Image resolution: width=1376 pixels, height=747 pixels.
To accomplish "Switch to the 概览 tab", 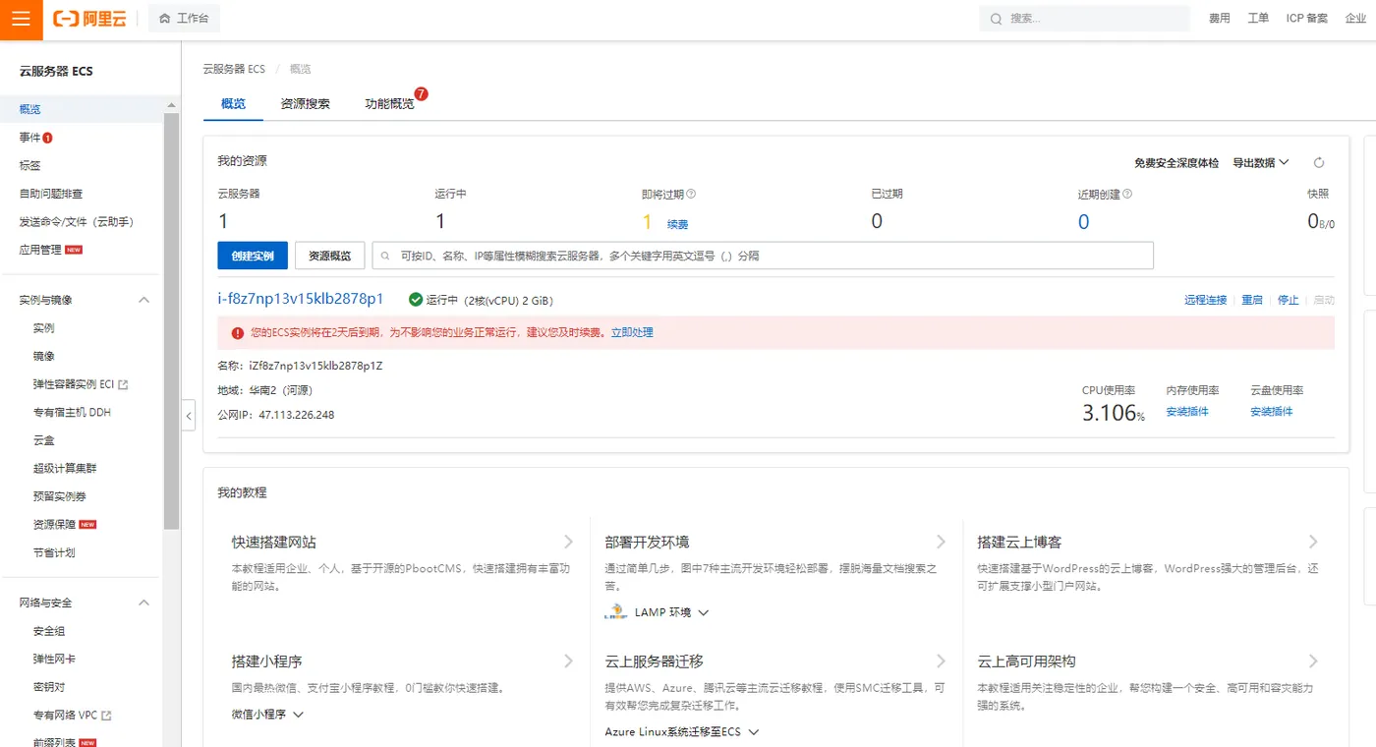I will 233,103.
